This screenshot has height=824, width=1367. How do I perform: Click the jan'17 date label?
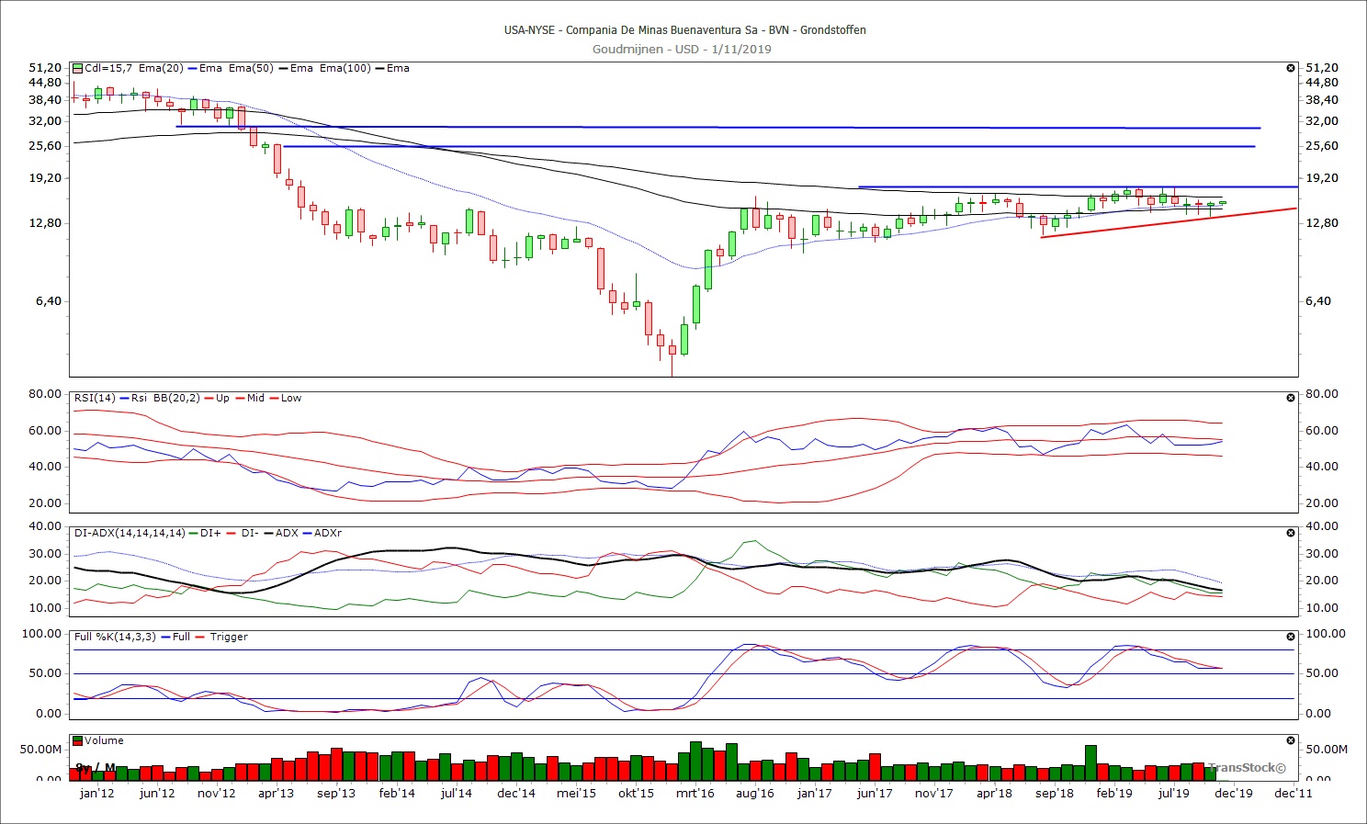(815, 794)
